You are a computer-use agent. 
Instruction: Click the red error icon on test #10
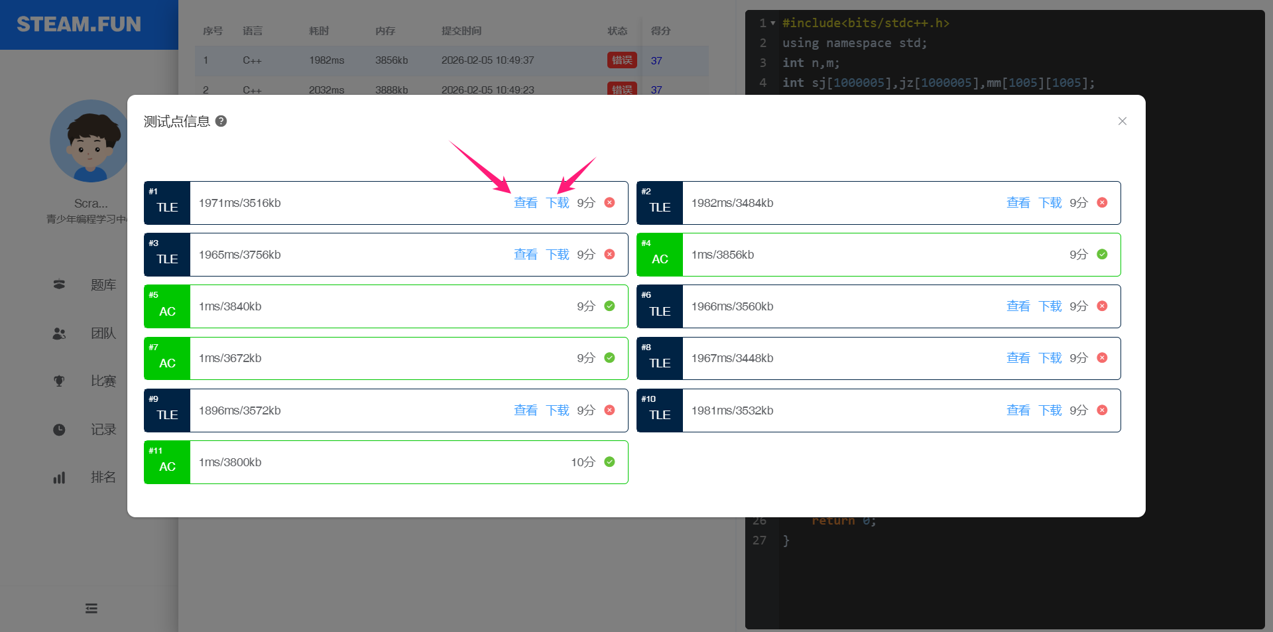pos(1103,411)
